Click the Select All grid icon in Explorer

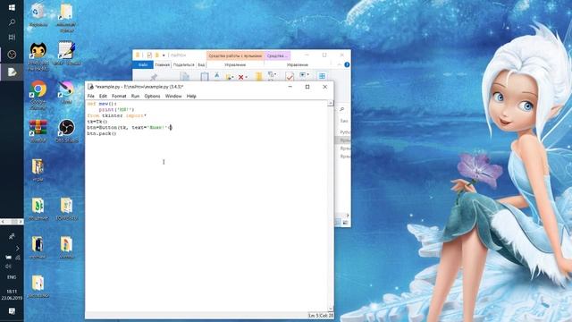(x=322, y=76)
